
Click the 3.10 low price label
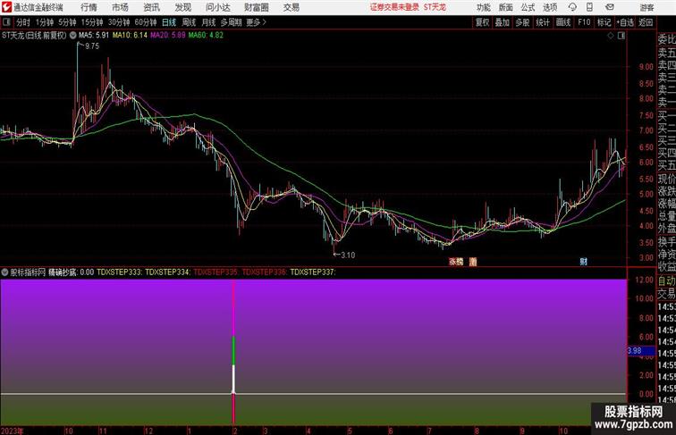point(348,255)
